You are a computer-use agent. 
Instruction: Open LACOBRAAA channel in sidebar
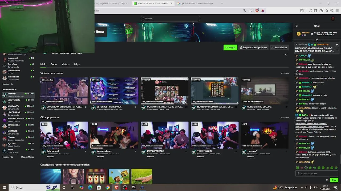point(18,114)
